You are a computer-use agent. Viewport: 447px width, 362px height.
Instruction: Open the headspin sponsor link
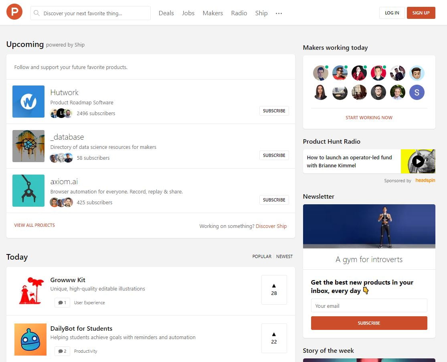[x=425, y=181]
